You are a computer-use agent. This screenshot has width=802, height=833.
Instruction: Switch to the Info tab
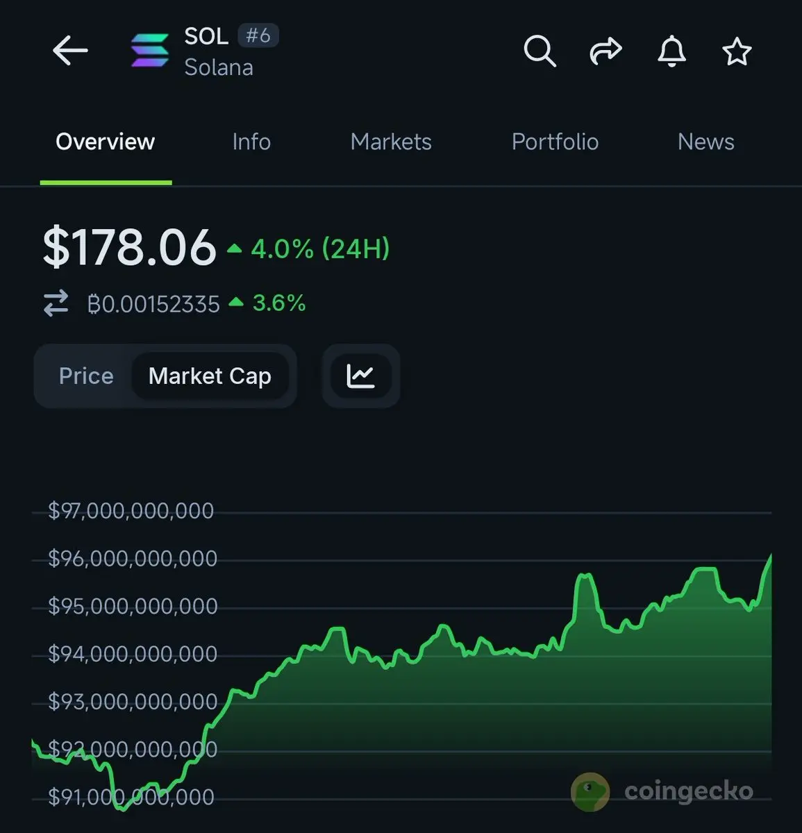coord(251,142)
